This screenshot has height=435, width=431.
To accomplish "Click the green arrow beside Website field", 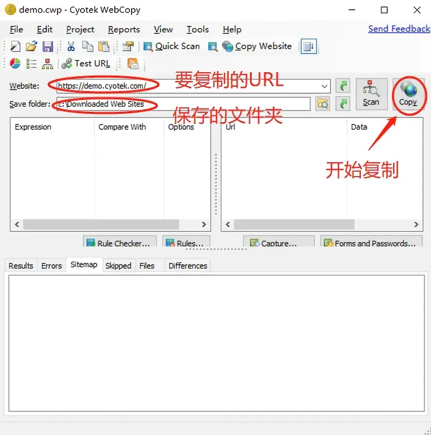I will click(343, 86).
